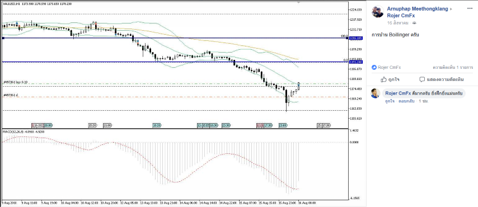Click the 1224.190 price scale label
Screen dimensions: 478x207
[357, 10]
